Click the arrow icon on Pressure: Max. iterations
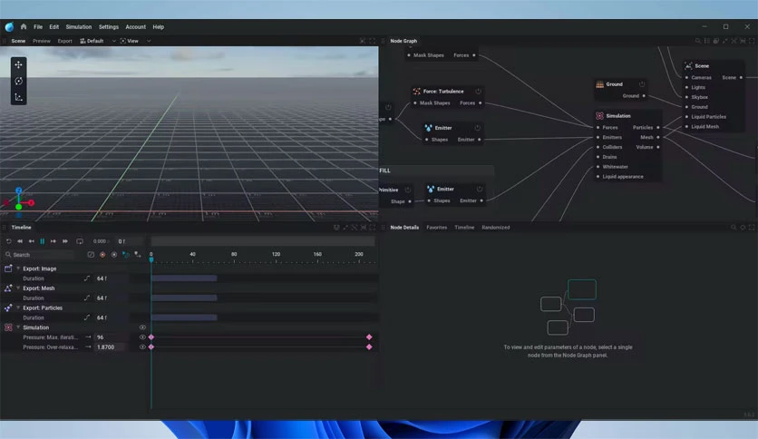 (x=88, y=337)
